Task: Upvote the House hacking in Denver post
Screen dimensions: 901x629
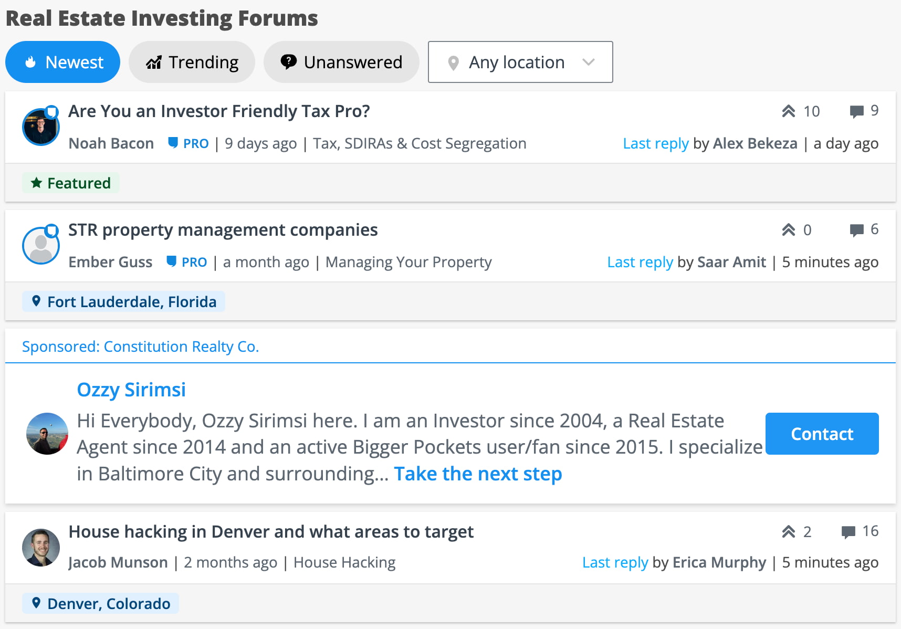Action: tap(788, 532)
